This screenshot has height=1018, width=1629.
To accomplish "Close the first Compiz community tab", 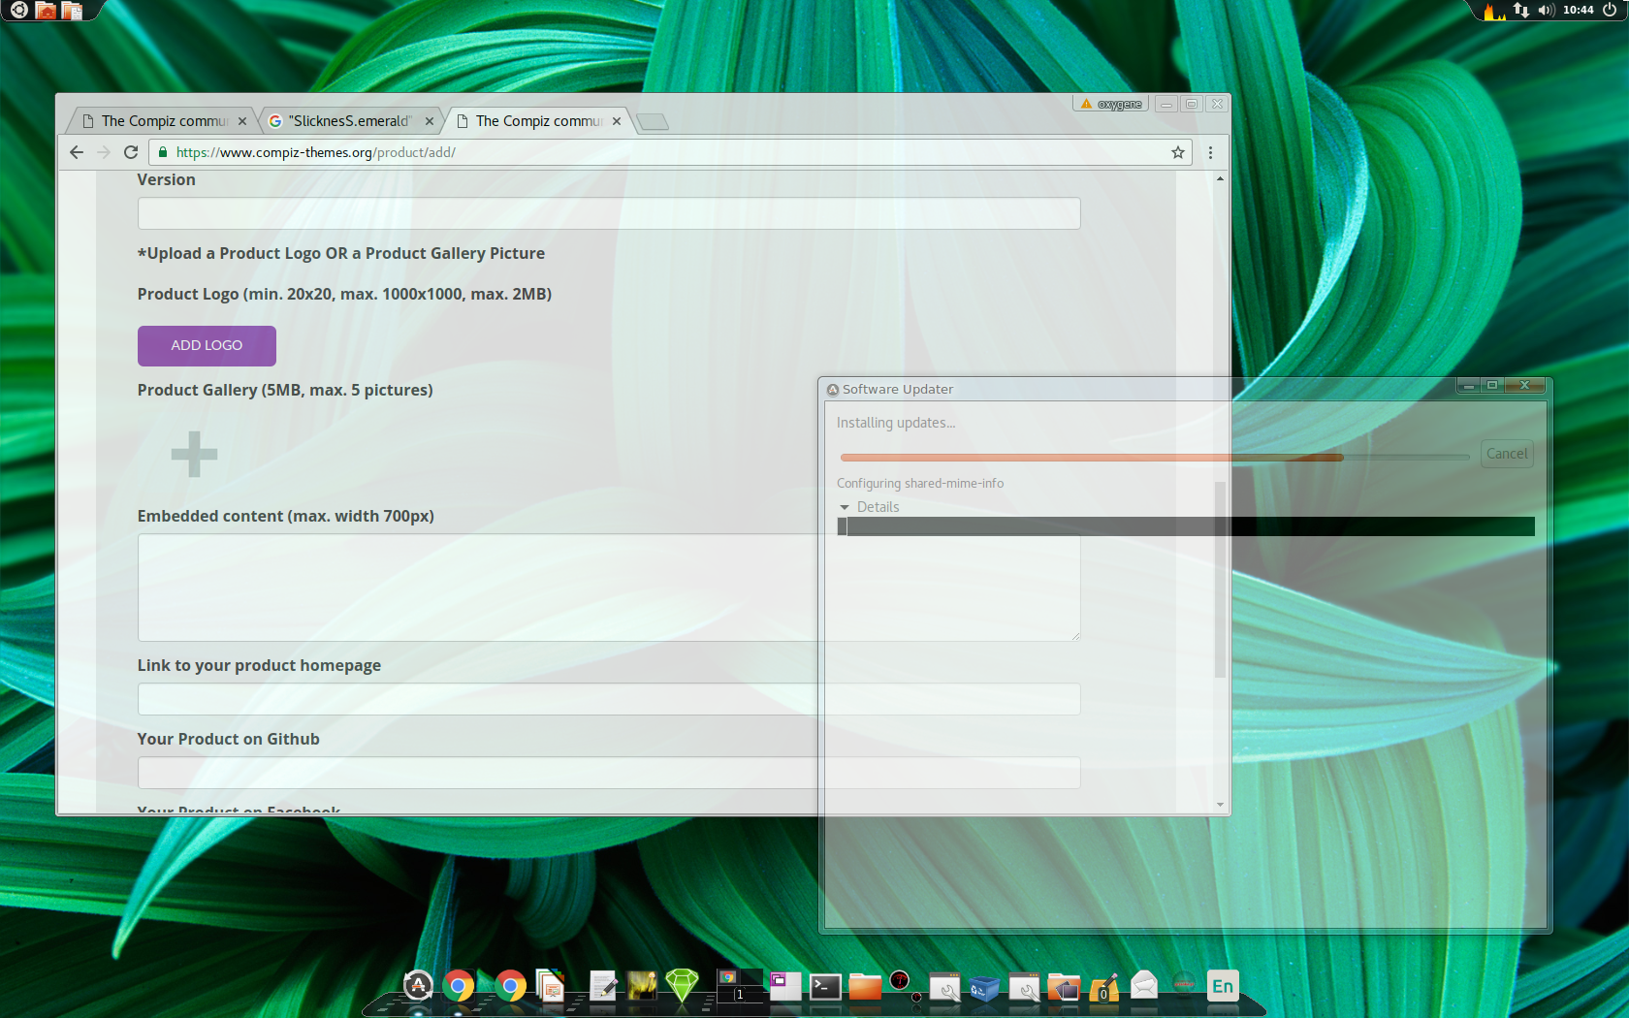I will (x=242, y=121).
